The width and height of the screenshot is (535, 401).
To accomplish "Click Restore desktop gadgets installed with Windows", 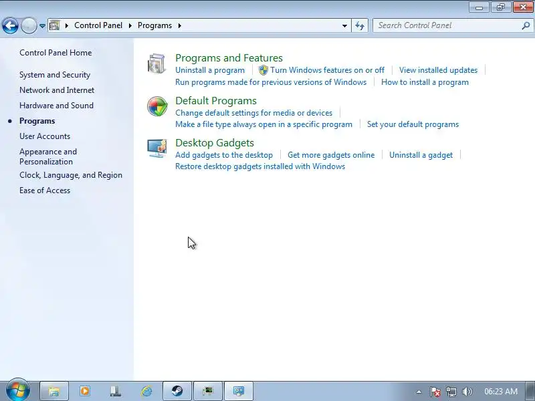I will click(260, 166).
